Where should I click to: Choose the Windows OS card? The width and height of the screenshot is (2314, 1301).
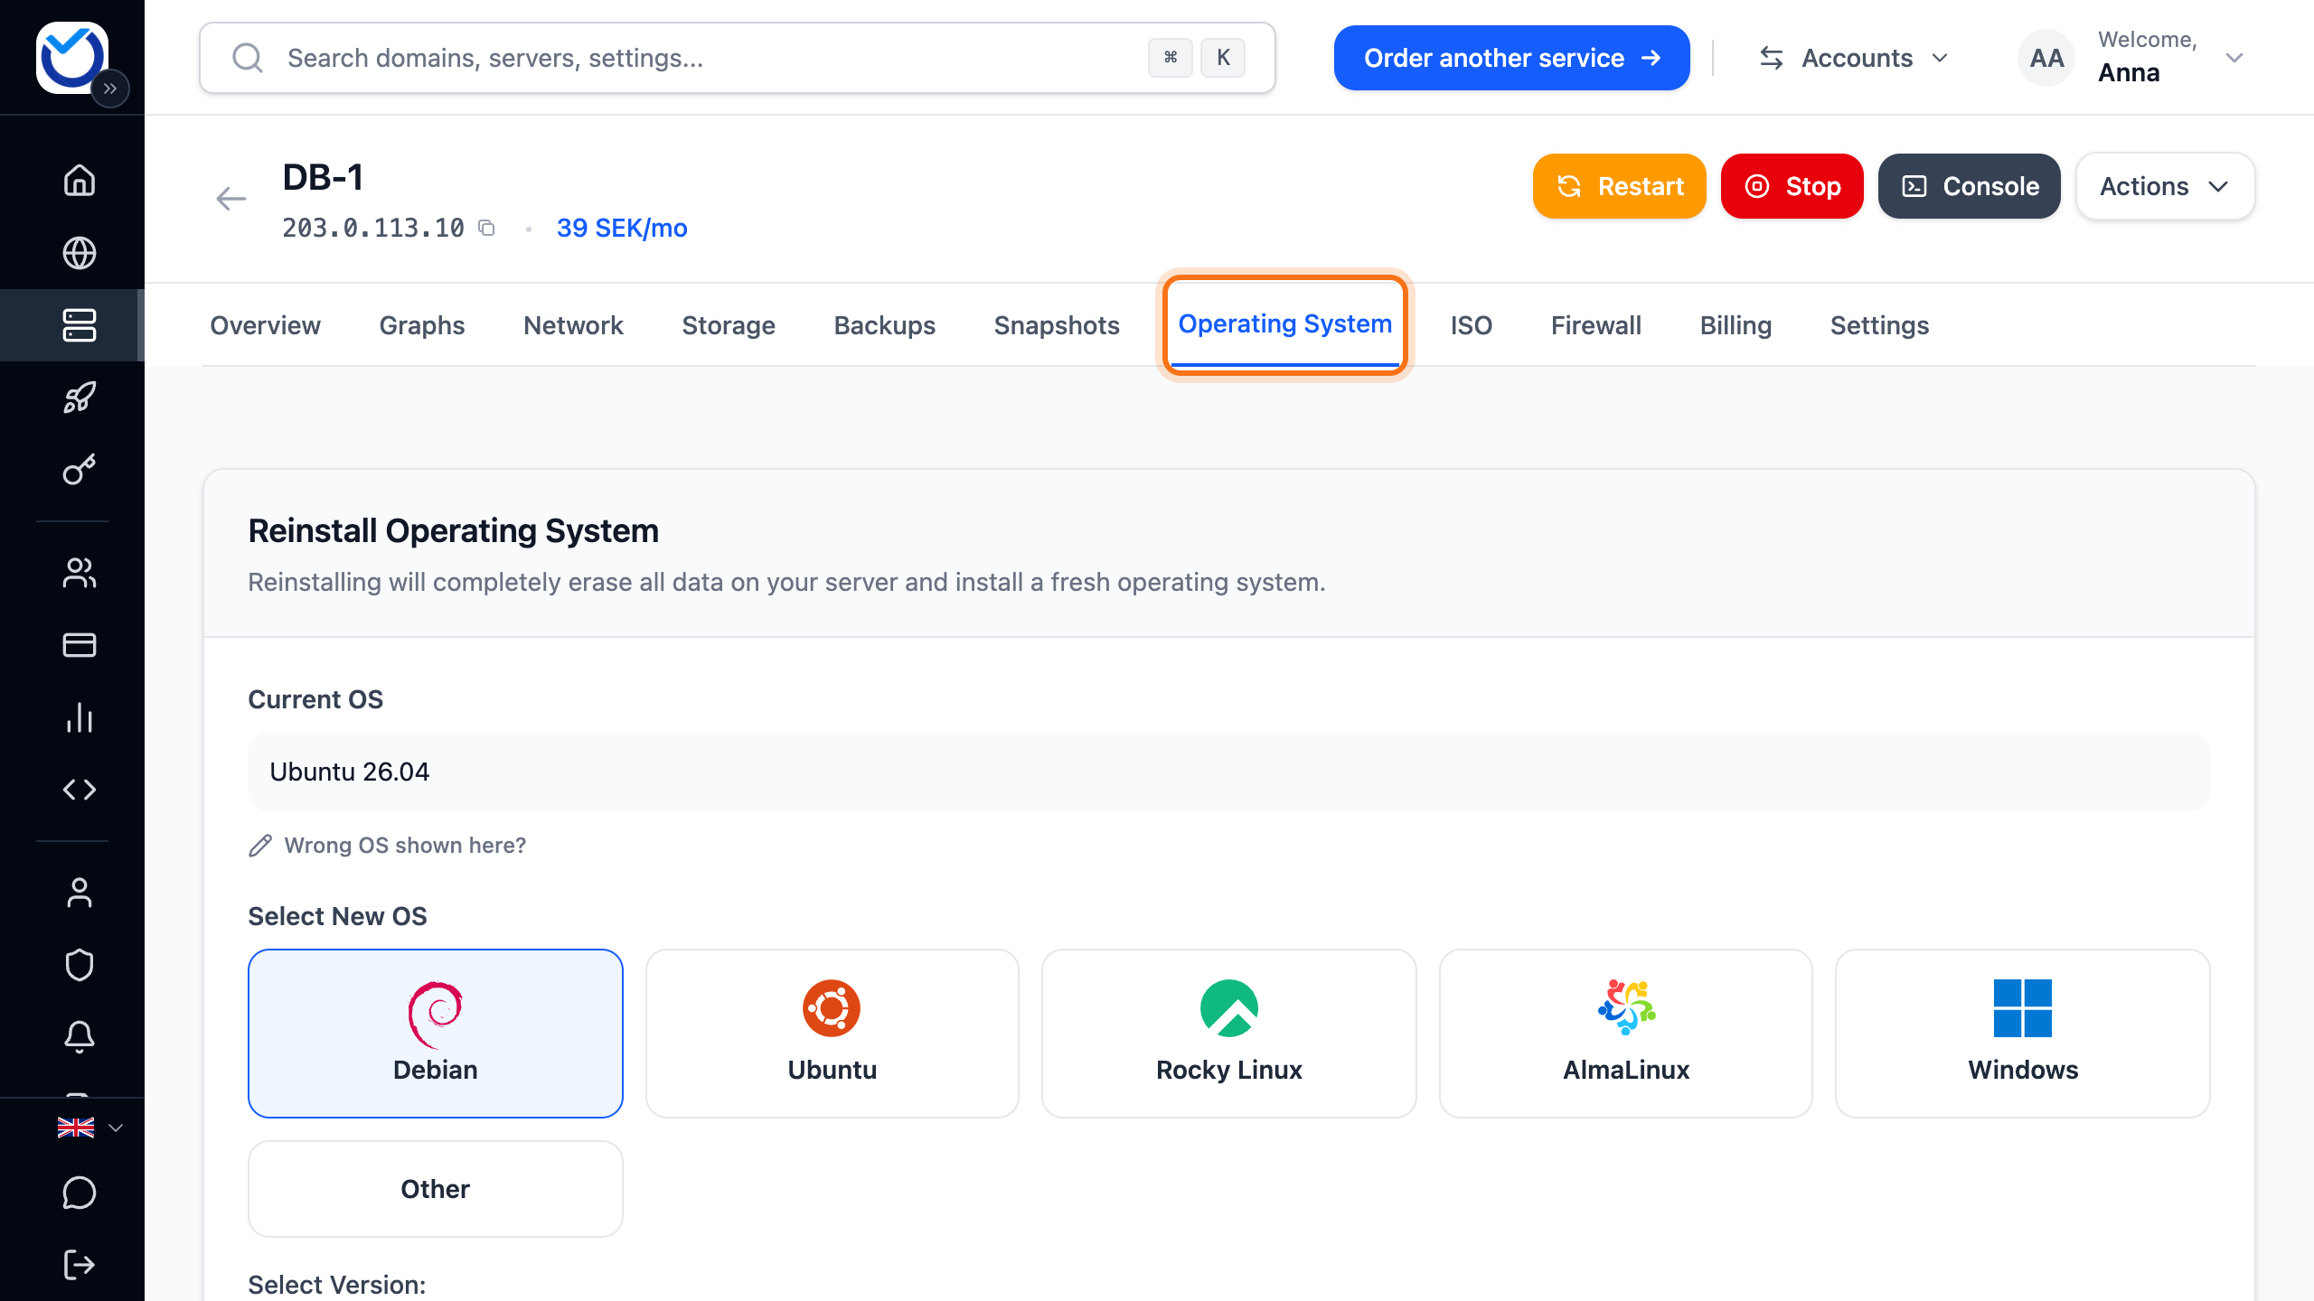2023,1034
